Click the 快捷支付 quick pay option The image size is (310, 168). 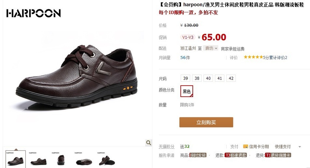point(283,146)
